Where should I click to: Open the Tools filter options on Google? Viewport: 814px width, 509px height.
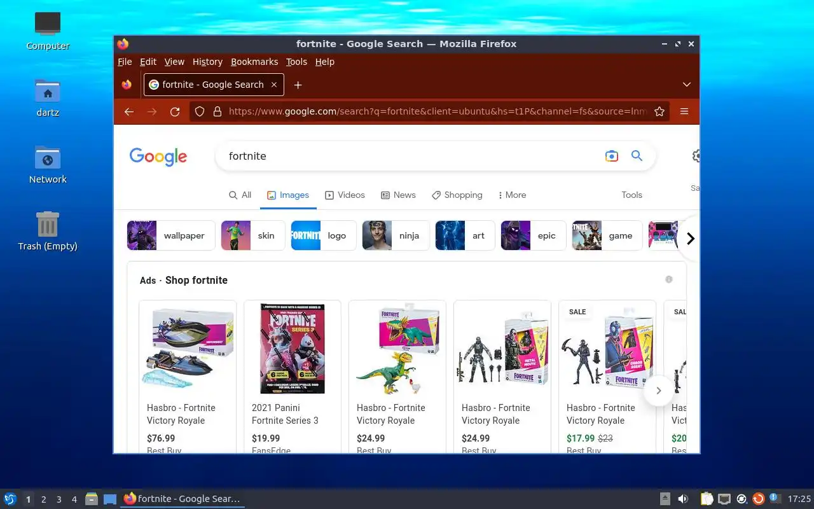click(x=631, y=195)
